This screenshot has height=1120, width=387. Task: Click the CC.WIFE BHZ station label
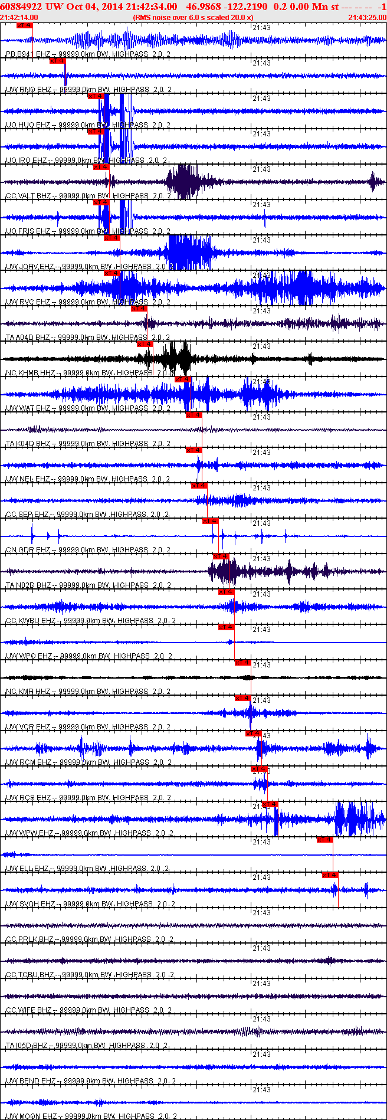tap(28, 1010)
